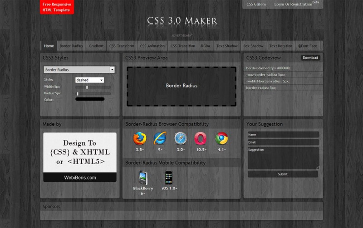This screenshot has height=228, width=363.
Task: Select the Text Shadow tab
Action: pyautogui.click(x=227, y=46)
